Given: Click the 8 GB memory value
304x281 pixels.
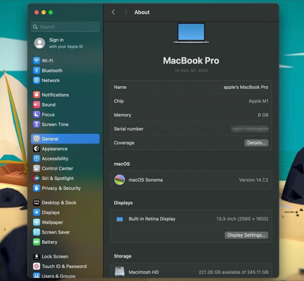Looking at the screenshot, I should click(x=263, y=115).
